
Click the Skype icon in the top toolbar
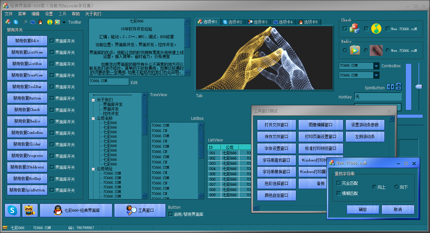[x=16, y=22]
